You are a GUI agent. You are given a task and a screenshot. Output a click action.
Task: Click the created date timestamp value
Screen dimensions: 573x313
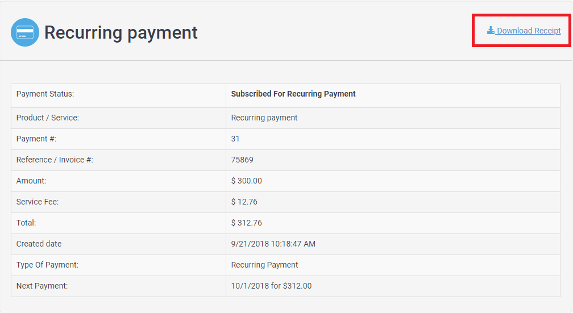273,244
